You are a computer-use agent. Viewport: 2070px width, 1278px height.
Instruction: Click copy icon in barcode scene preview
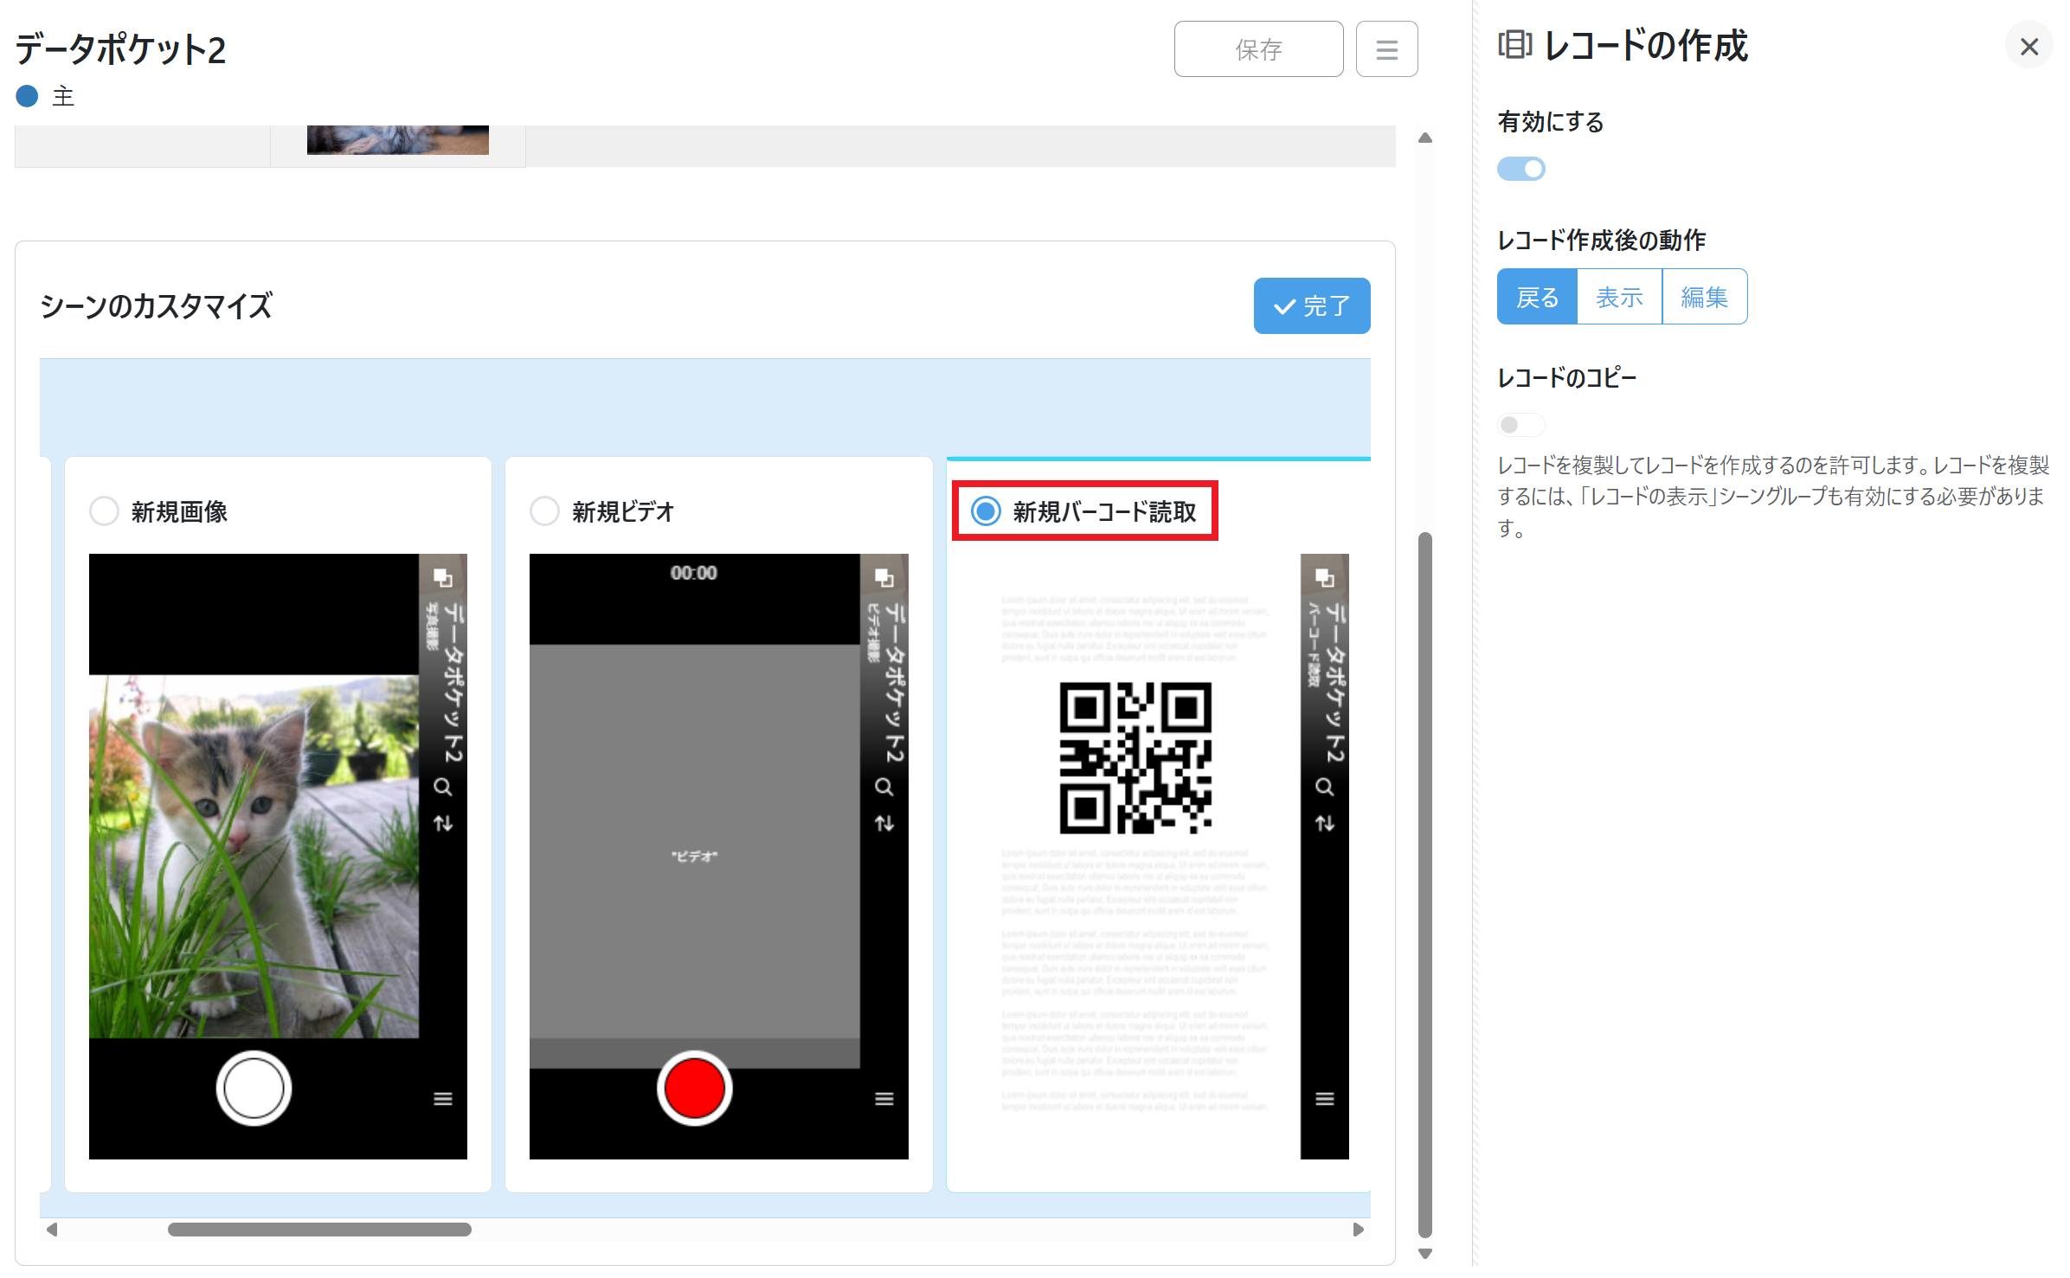(x=1324, y=577)
